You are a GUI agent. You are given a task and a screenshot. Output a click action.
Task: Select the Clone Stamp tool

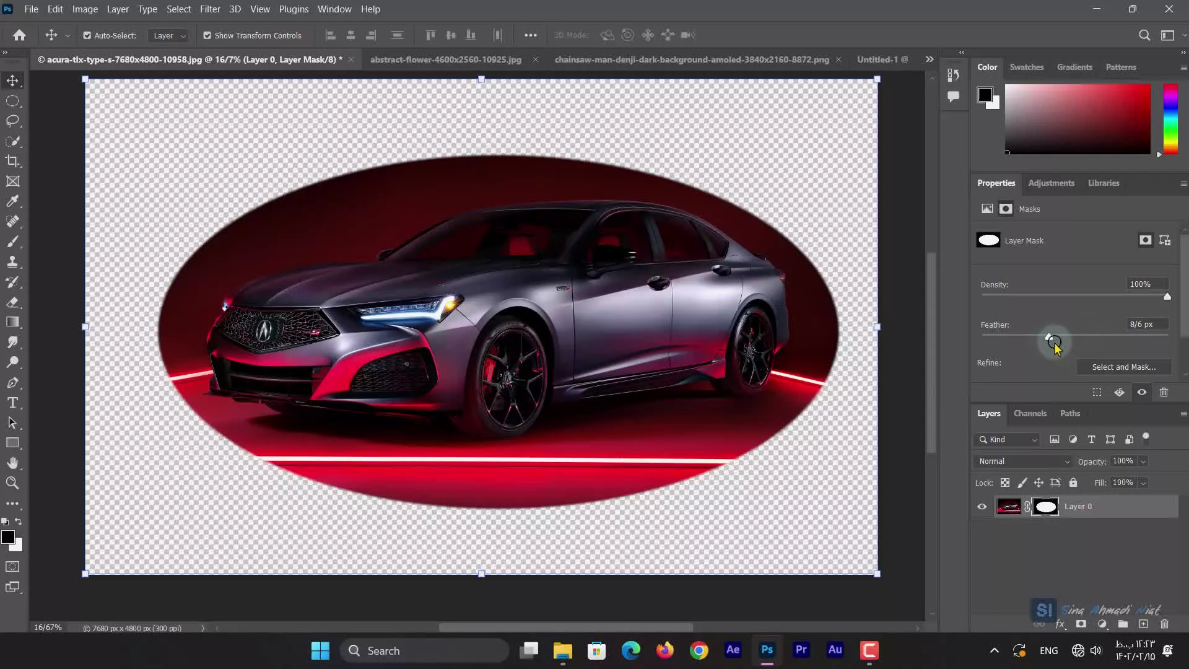coord(12,261)
